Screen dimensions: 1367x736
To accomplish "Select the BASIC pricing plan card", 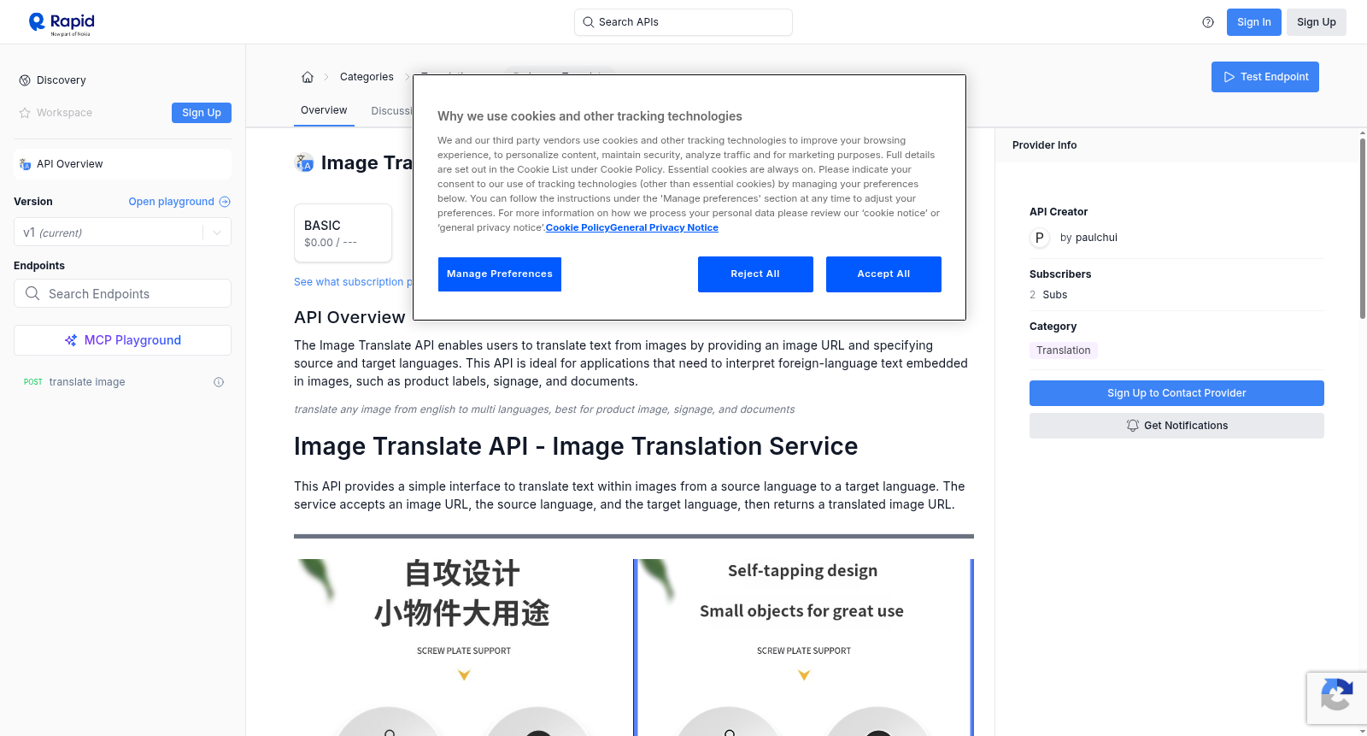I will pyautogui.click(x=343, y=233).
